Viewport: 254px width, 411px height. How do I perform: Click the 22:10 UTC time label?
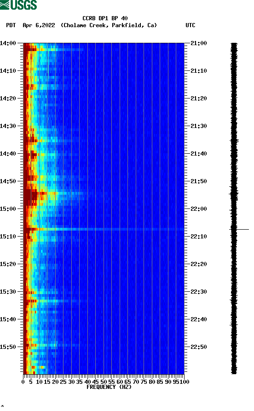click(199, 237)
